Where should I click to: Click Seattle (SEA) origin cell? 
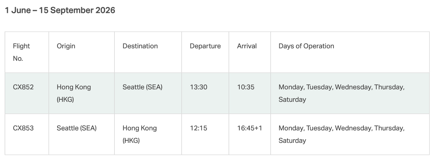pos(82,134)
